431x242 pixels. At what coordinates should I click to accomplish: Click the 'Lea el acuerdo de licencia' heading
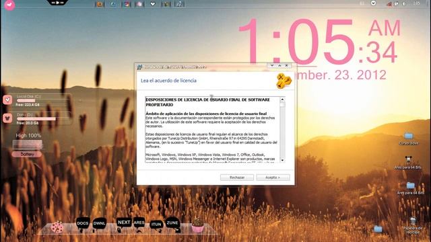168,81
